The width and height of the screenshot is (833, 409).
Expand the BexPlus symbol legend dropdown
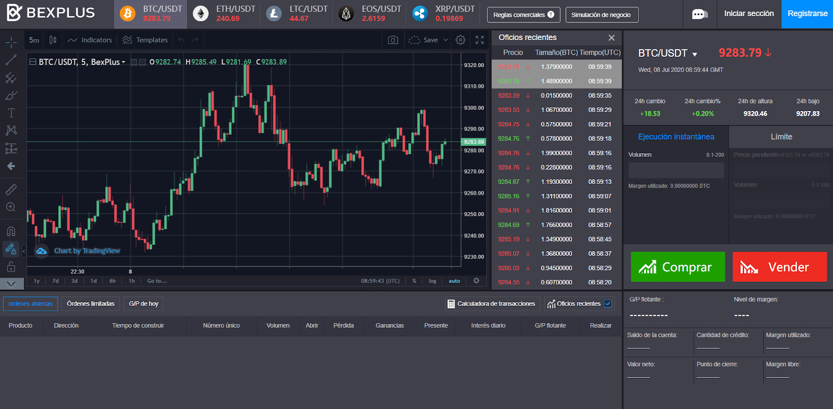coord(123,62)
